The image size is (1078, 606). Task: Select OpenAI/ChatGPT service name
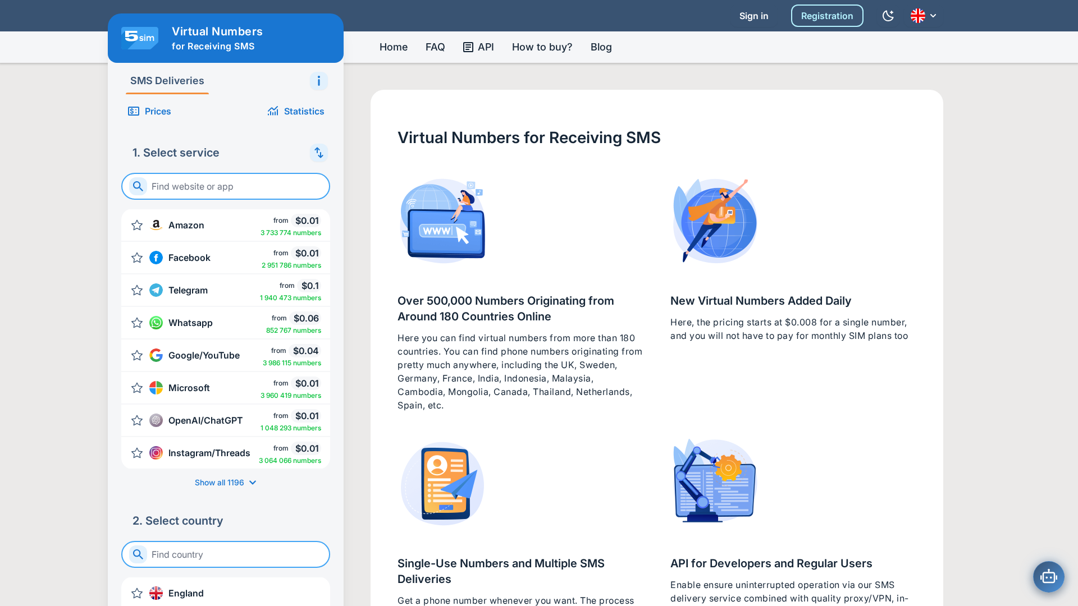pos(205,420)
